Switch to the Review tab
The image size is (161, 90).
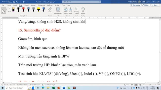[57, 5]
